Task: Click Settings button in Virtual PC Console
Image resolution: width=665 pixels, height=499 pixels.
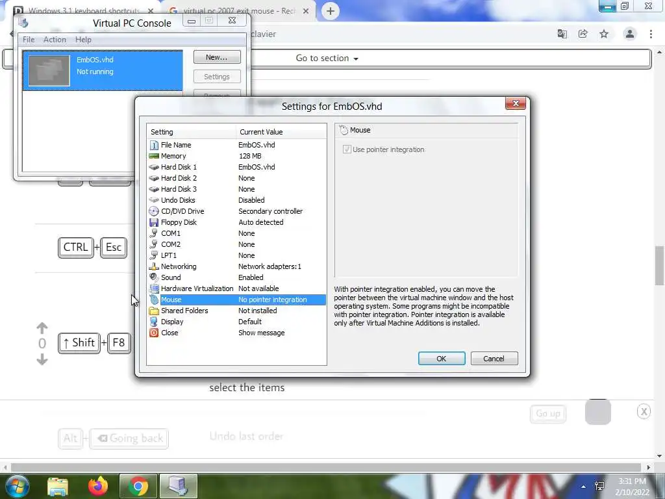Action: tap(217, 77)
